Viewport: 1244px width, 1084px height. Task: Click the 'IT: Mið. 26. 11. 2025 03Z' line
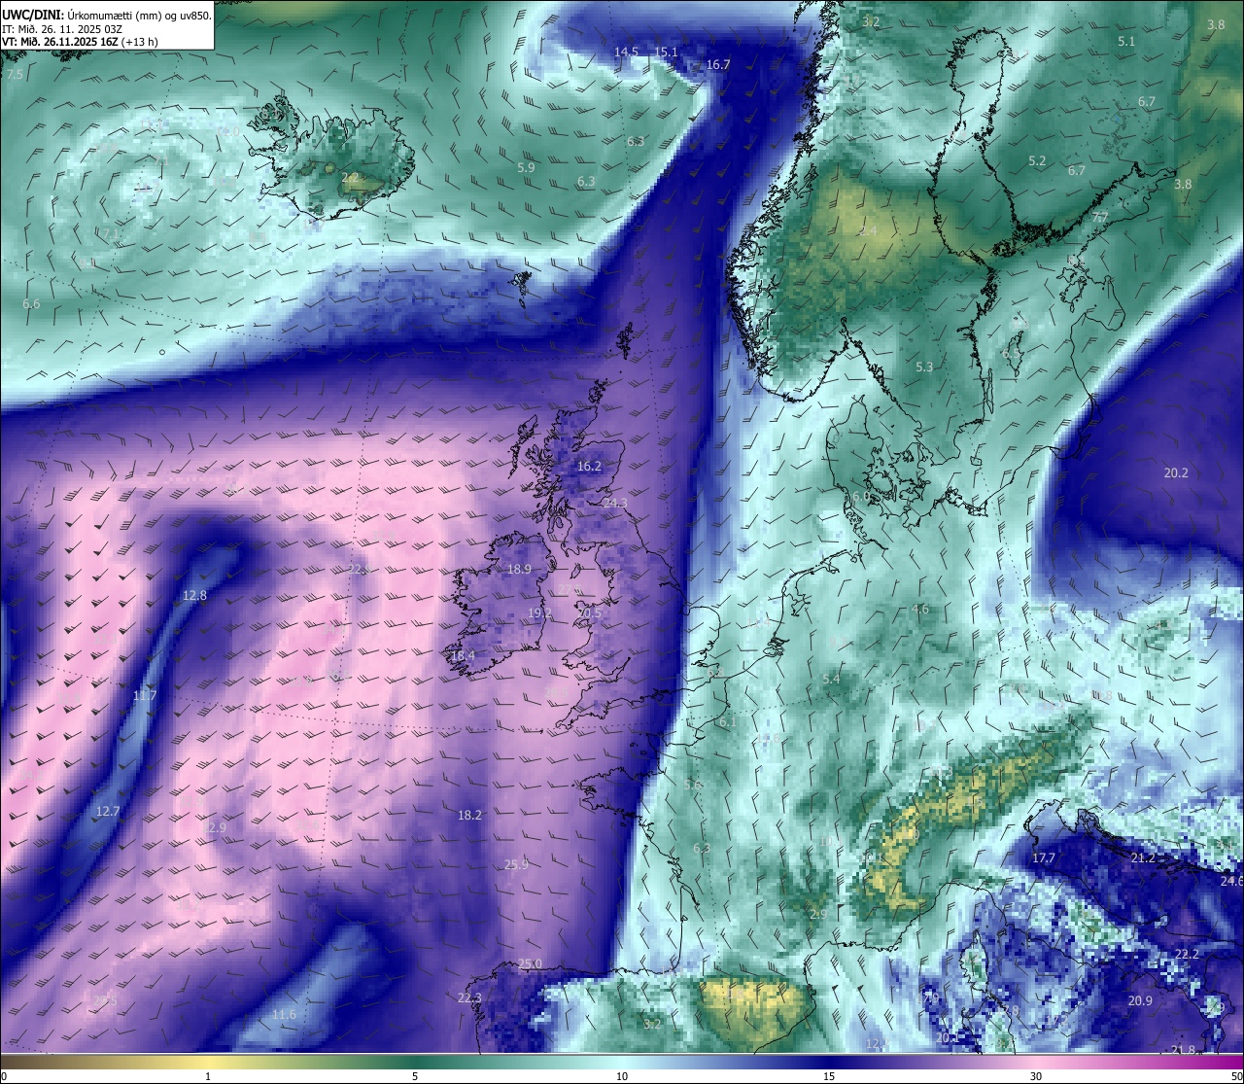pos(62,29)
